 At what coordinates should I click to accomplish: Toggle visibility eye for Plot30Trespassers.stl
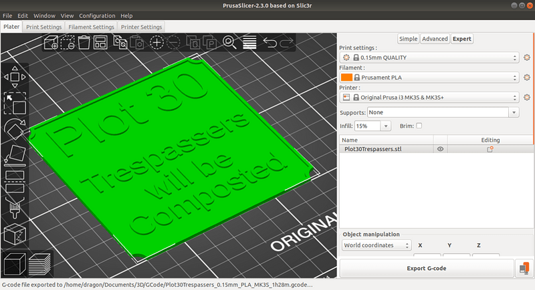pos(440,149)
